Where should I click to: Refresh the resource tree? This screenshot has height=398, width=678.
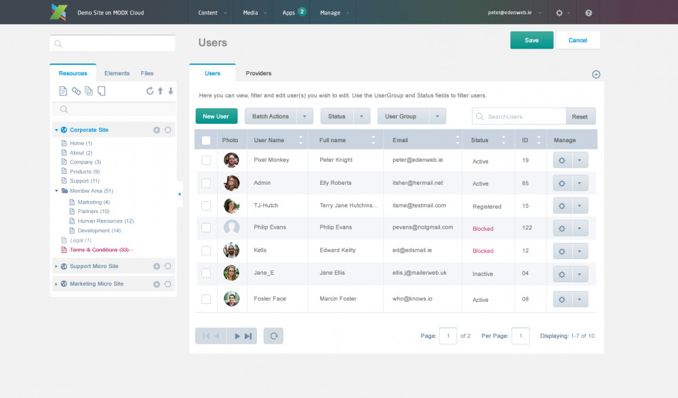point(150,91)
